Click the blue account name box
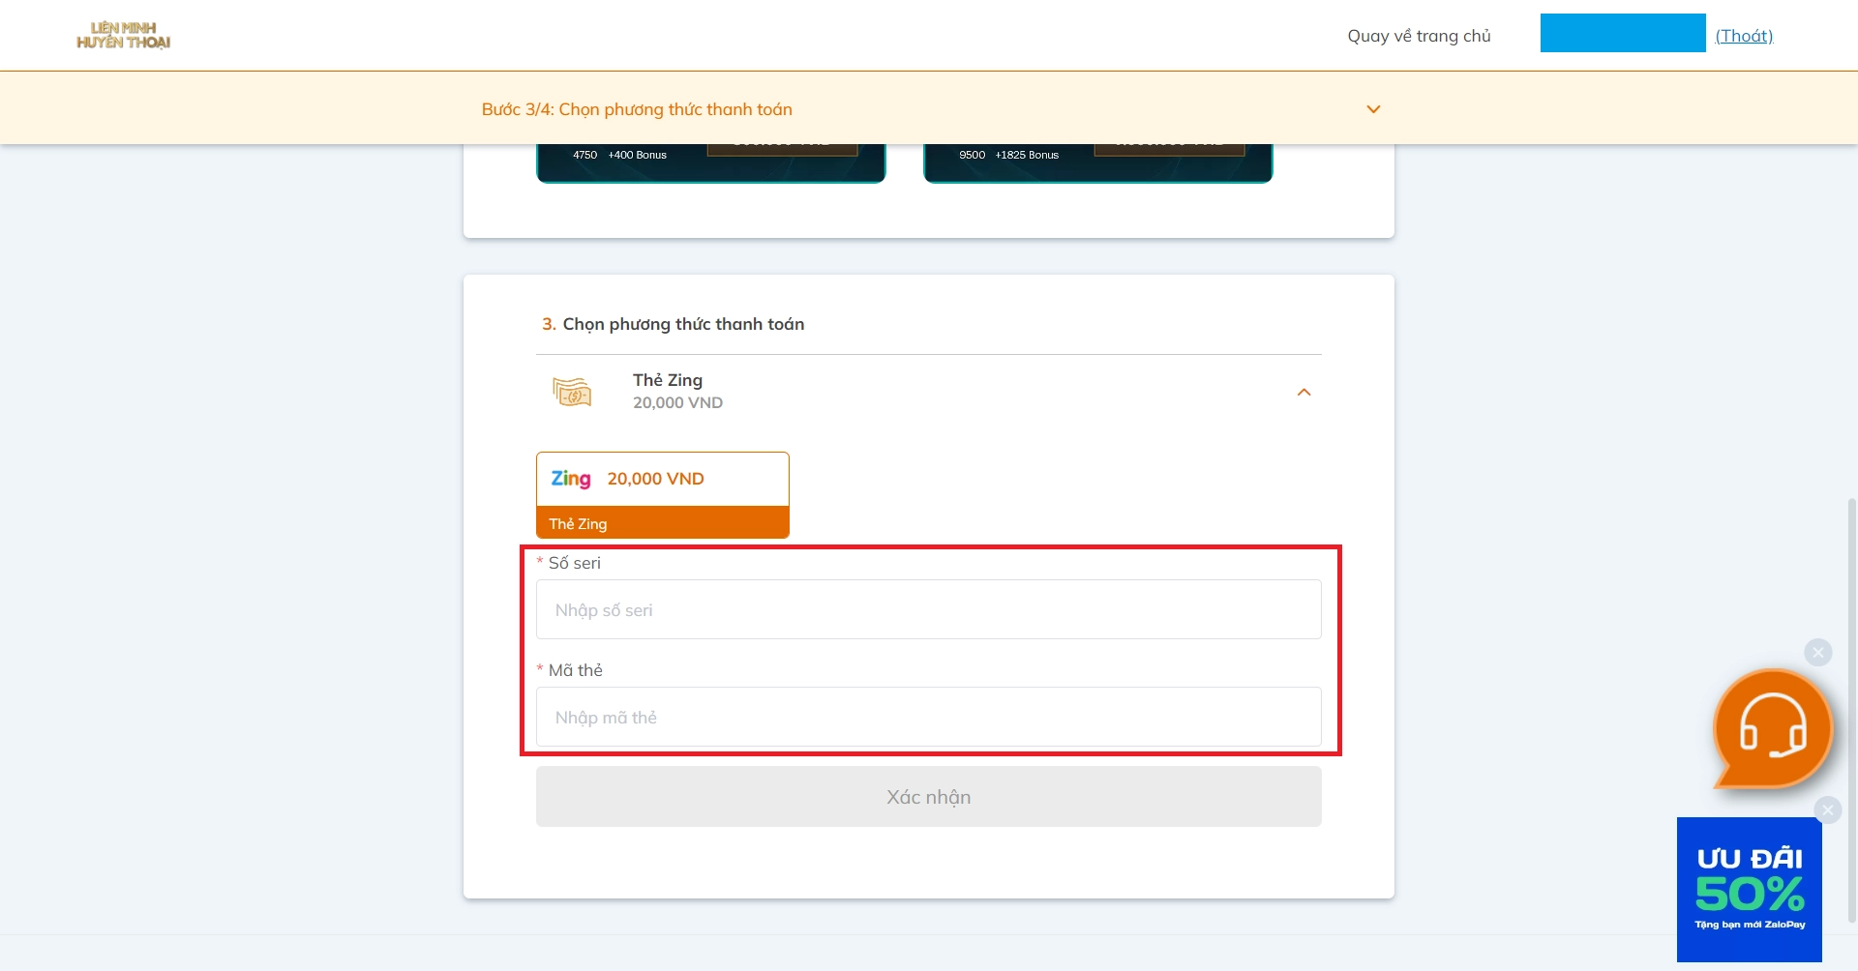The width and height of the screenshot is (1858, 971). 1622,33
